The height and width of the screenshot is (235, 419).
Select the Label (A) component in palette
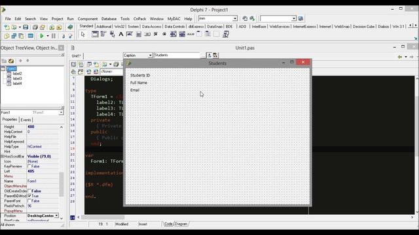click(x=120, y=34)
